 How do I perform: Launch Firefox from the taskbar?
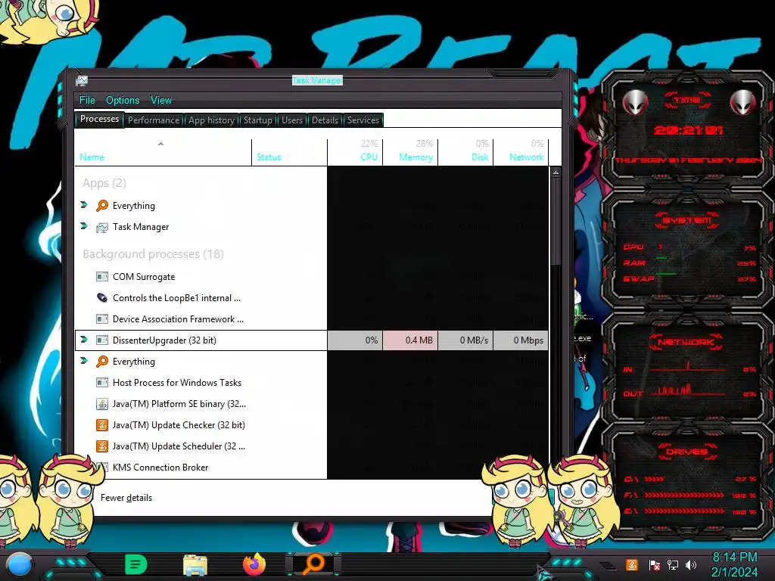(x=254, y=564)
